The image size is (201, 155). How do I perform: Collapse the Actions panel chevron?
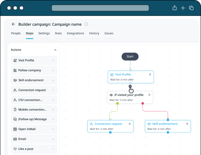[55, 50]
